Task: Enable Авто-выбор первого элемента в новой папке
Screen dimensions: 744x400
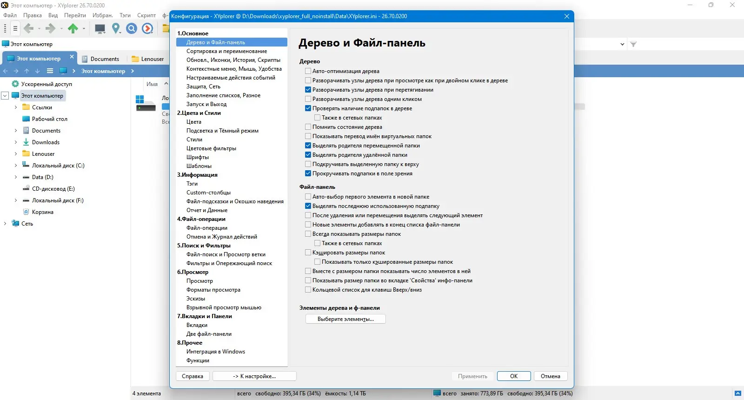Action: 308,197
